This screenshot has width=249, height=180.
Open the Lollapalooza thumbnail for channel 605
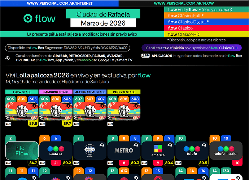click(22, 111)
